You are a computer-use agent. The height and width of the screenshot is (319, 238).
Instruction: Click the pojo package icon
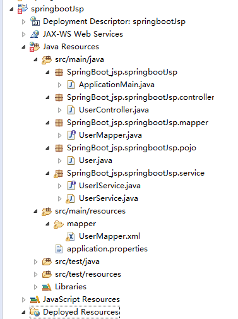coord(59,148)
